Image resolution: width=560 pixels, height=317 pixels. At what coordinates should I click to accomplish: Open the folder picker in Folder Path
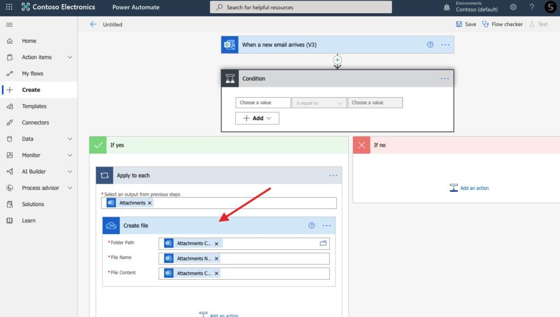click(323, 243)
